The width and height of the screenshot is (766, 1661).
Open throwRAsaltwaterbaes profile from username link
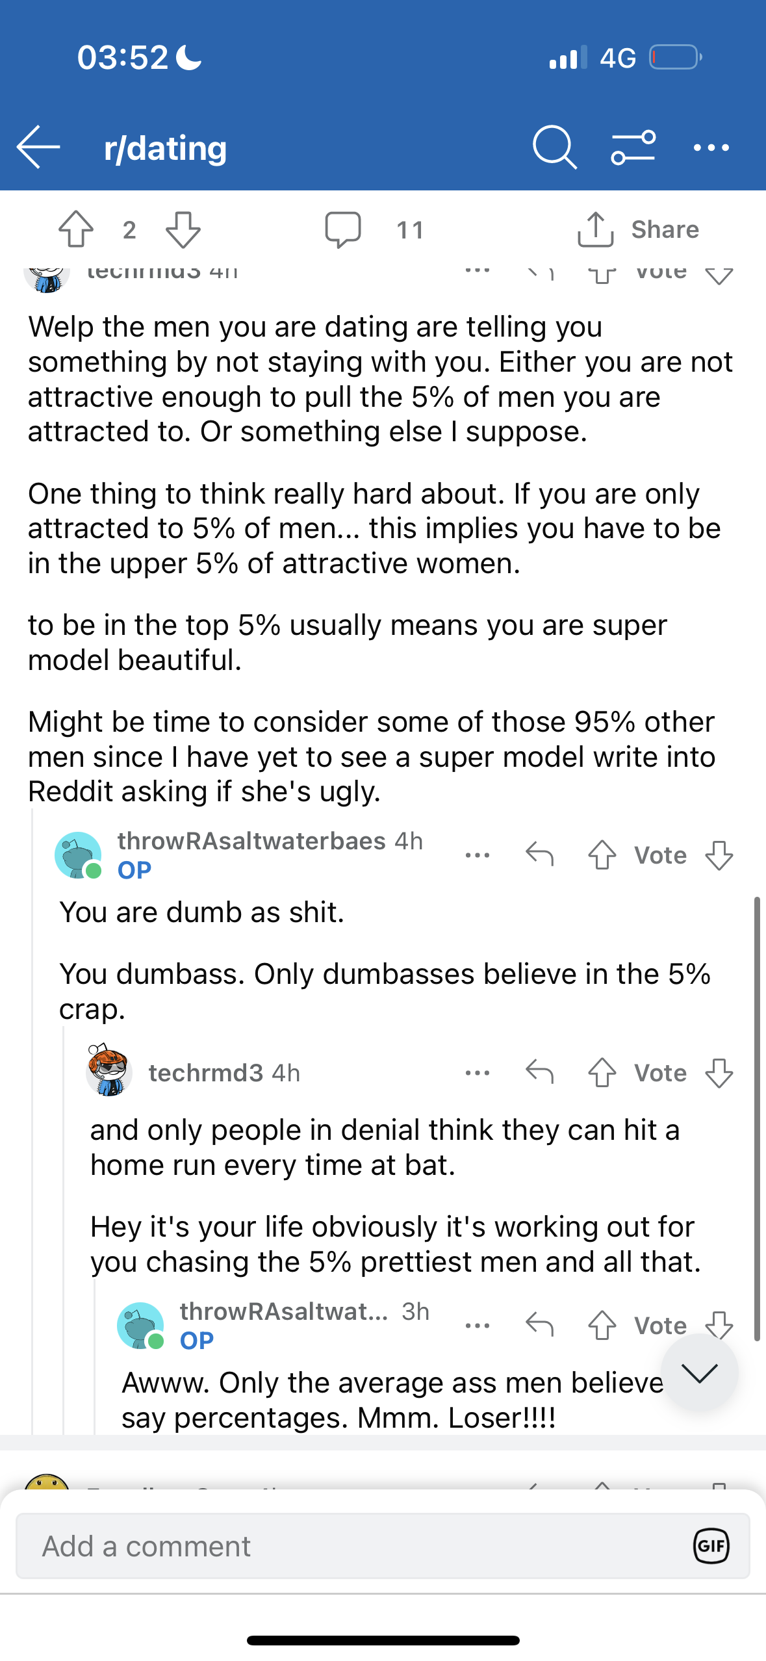[x=252, y=841]
